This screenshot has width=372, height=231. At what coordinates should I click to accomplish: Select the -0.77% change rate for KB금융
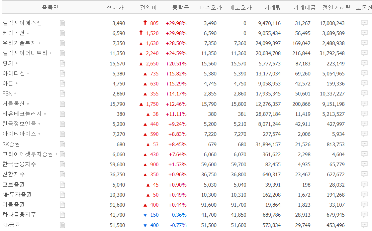tap(178, 225)
